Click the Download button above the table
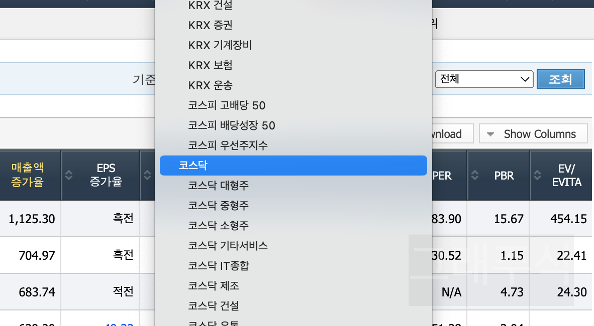 coord(449,133)
